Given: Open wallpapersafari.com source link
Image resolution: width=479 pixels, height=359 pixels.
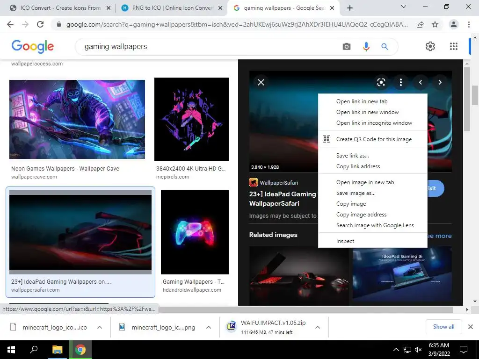Looking at the screenshot, I should tap(36, 290).
